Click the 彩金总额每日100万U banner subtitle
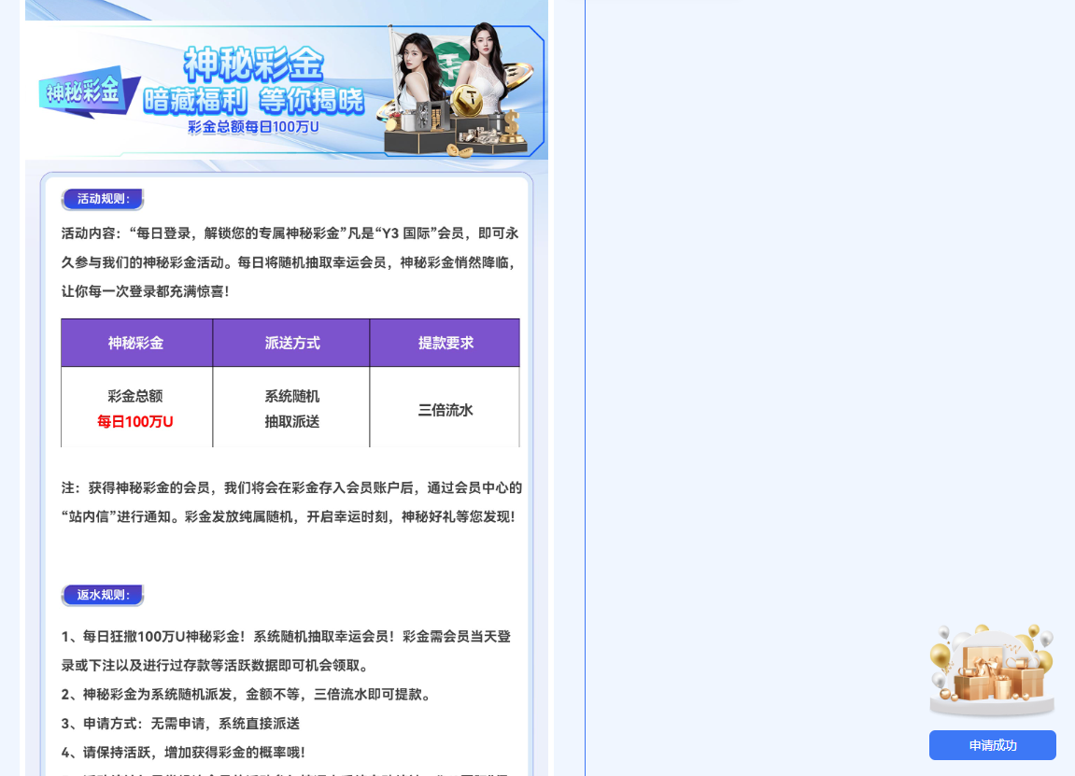 click(252, 128)
